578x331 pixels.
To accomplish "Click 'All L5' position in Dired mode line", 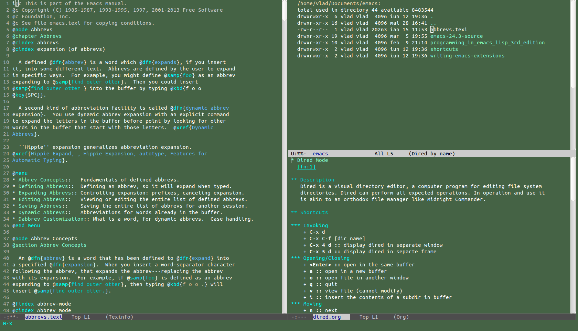I will (384, 154).
